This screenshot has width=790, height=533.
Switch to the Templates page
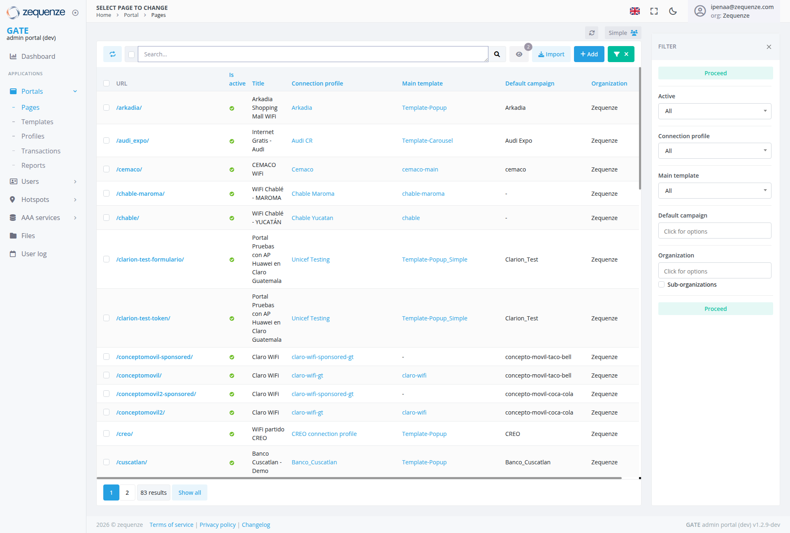37,122
